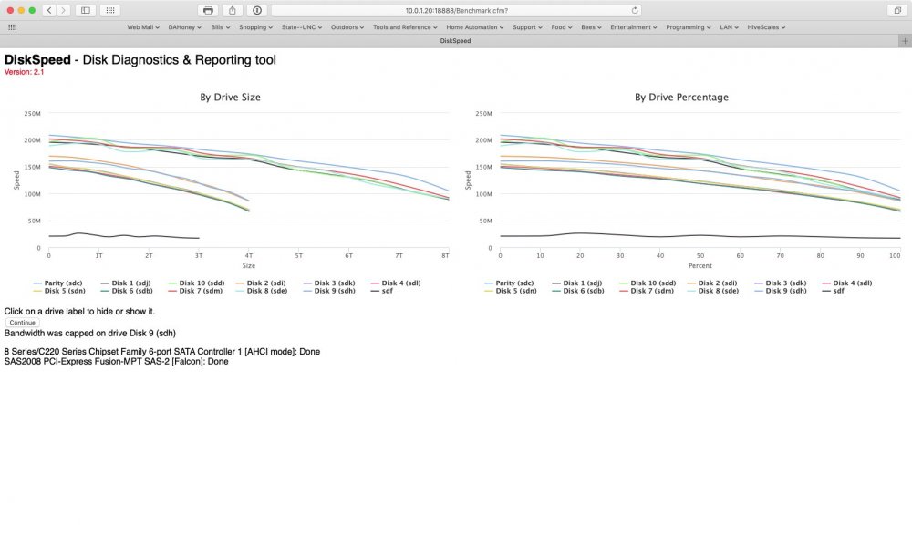This screenshot has width=912, height=546.
Task: Toggle Disk 10 (sdd) in By Drive Size legend
Action: pyautogui.click(x=197, y=283)
